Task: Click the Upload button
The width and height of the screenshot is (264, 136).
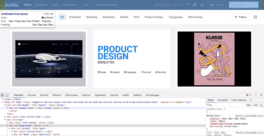Action: [217, 5]
